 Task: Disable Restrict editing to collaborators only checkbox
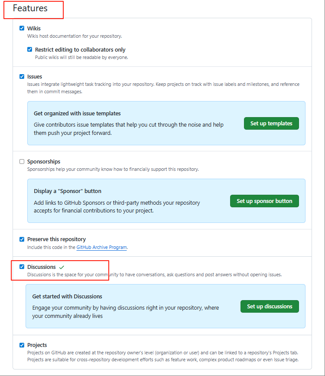pos(30,49)
